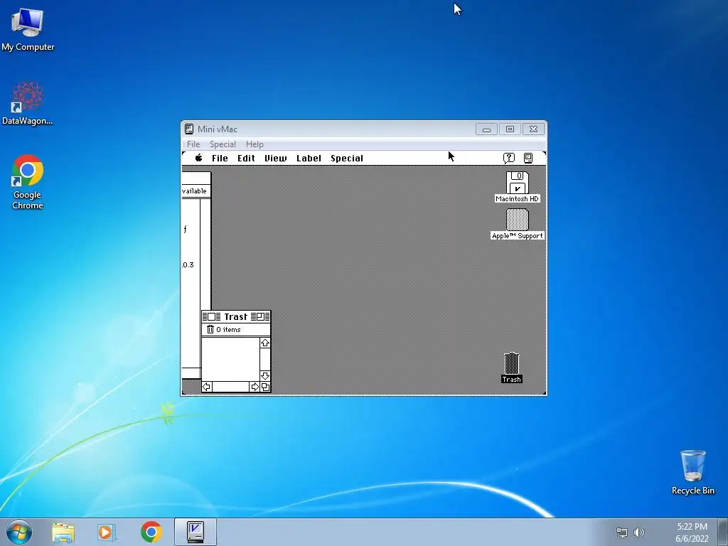Screen dimensions: 728x546
Task: Click the Trash window close box
Action: click(211, 316)
